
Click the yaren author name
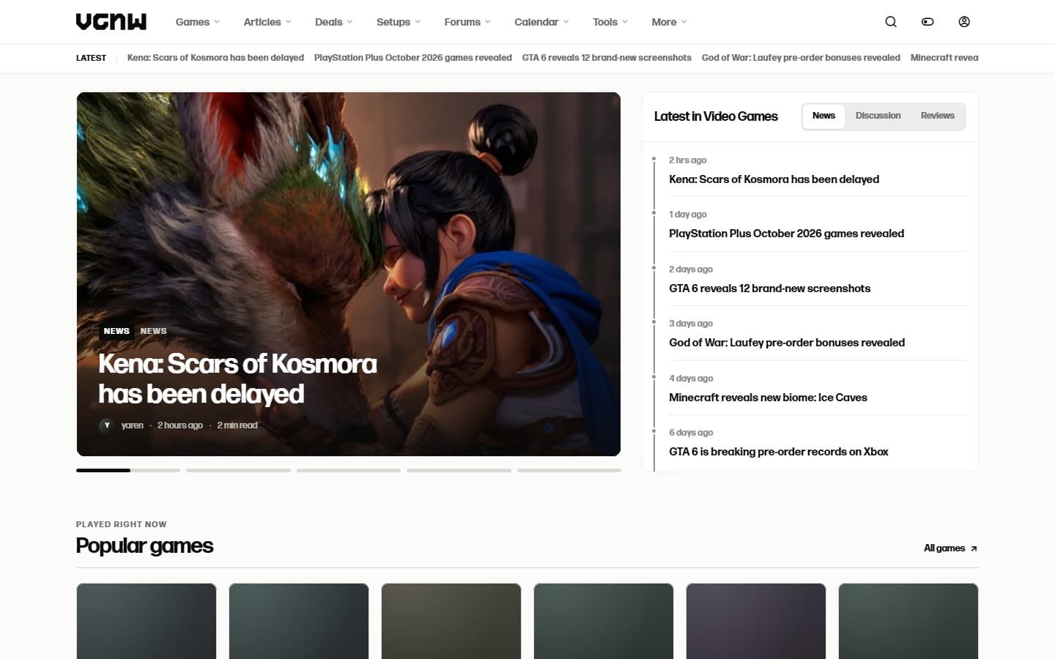[x=132, y=425]
